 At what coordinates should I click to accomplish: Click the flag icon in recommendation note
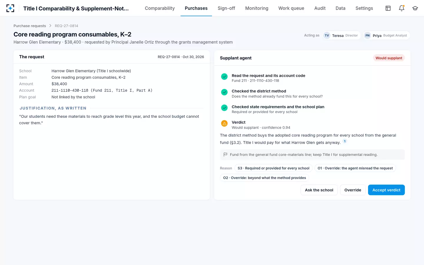[225, 155]
